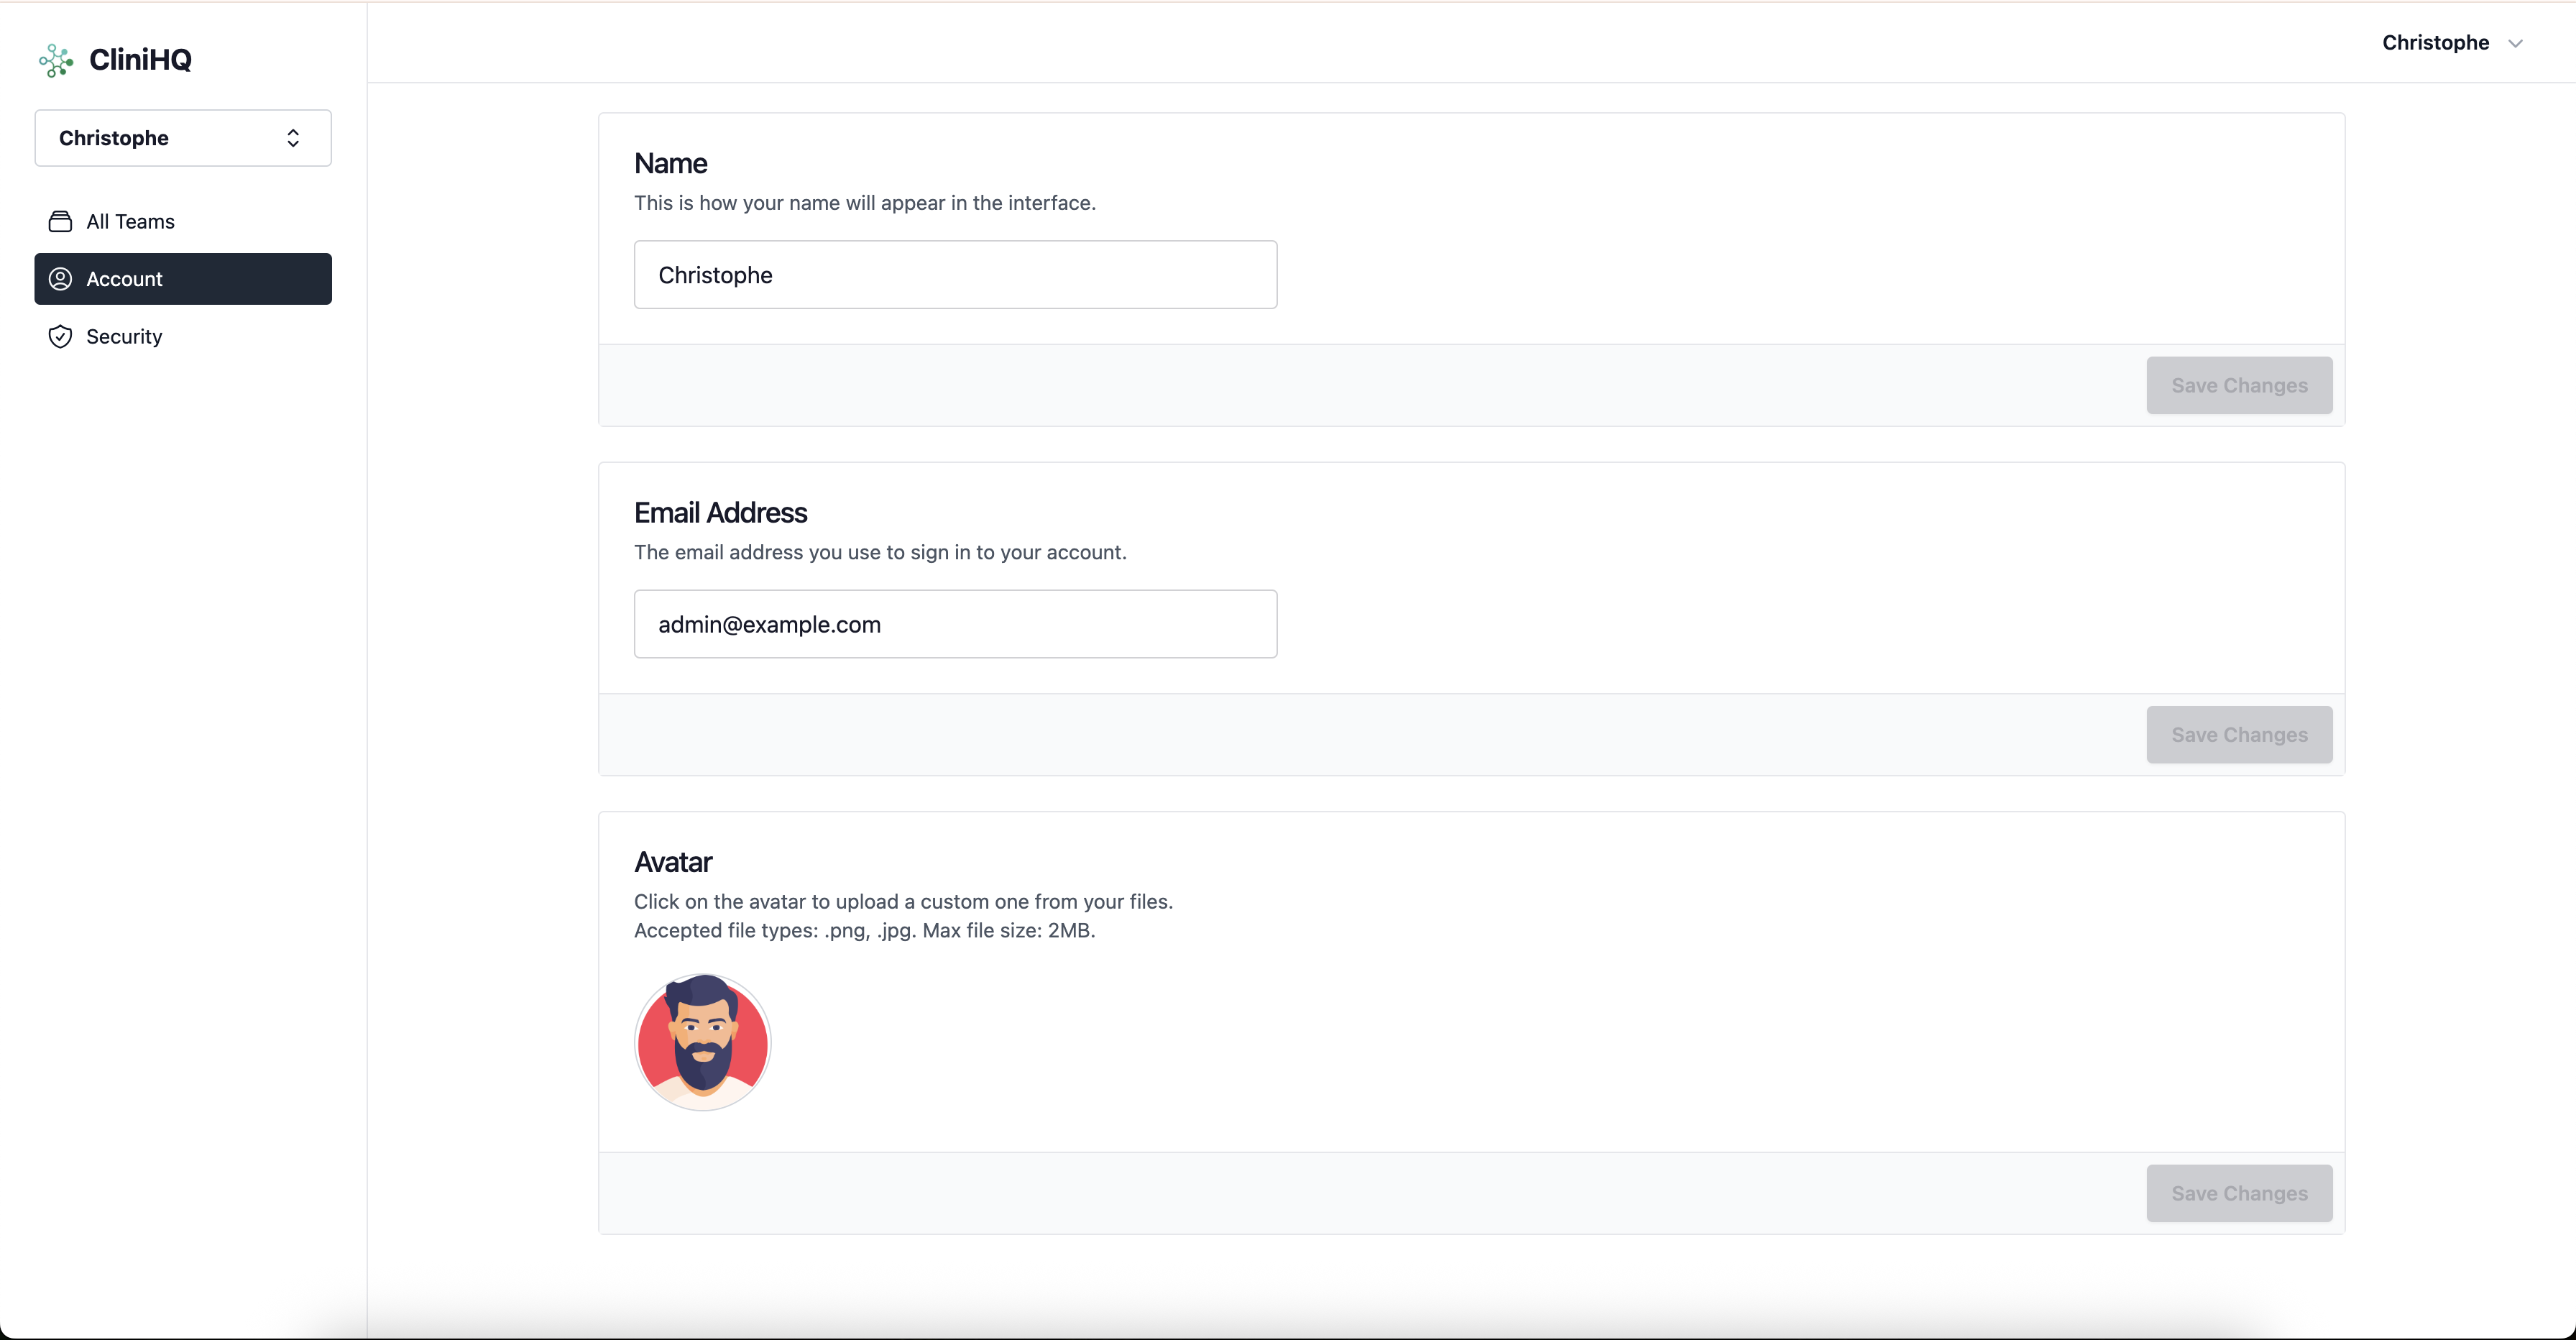Viewport: 2576px width, 1340px height.
Task: Click the Account person icon
Action: (x=60, y=279)
